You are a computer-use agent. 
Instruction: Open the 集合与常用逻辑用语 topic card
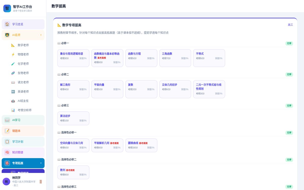[x=73, y=58]
